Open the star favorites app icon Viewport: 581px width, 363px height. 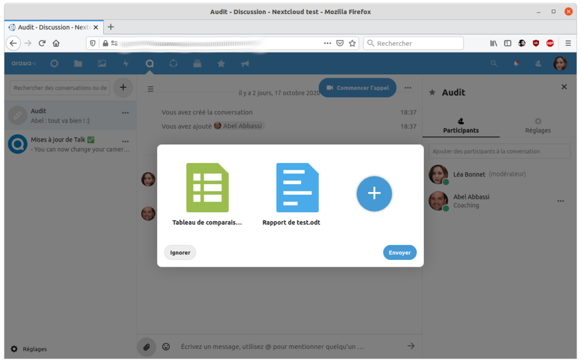click(221, 63)
